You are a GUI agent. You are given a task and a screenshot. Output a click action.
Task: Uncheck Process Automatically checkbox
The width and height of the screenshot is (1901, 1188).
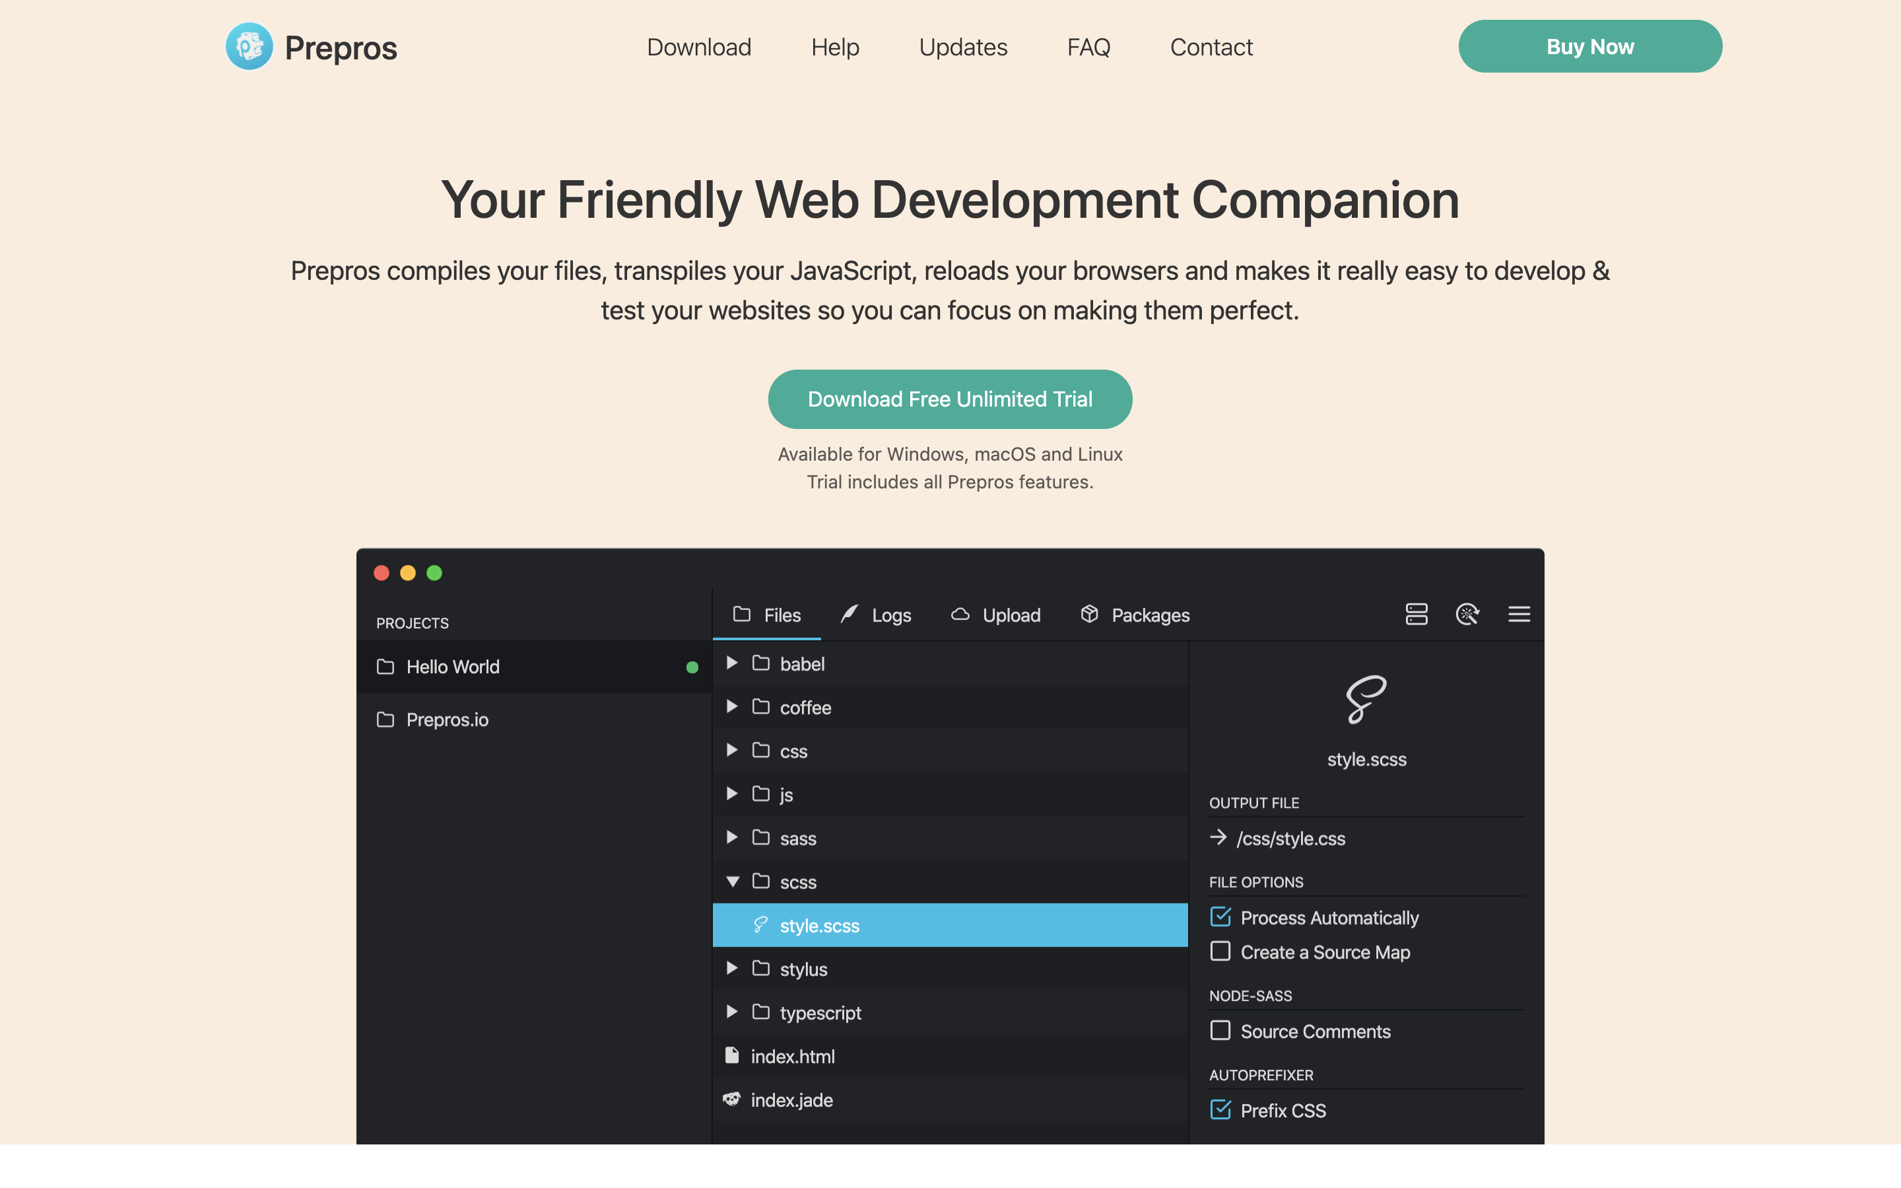coord(1220,916)
